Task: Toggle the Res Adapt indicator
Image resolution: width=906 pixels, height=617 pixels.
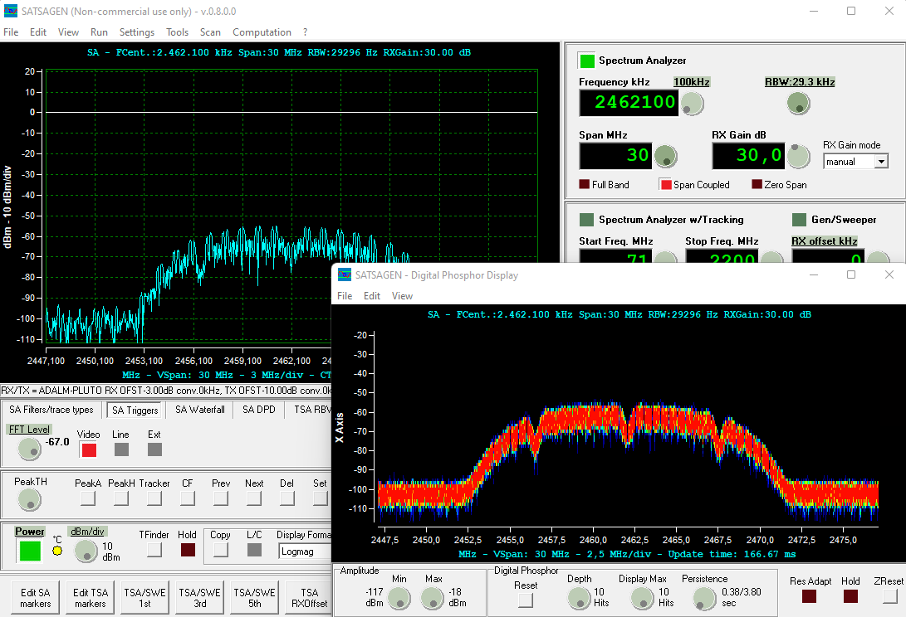Action: [x=809, y=595]
